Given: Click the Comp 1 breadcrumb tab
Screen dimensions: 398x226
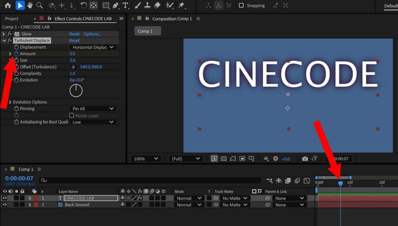Looking at the screenshot, I should [147, 31].
